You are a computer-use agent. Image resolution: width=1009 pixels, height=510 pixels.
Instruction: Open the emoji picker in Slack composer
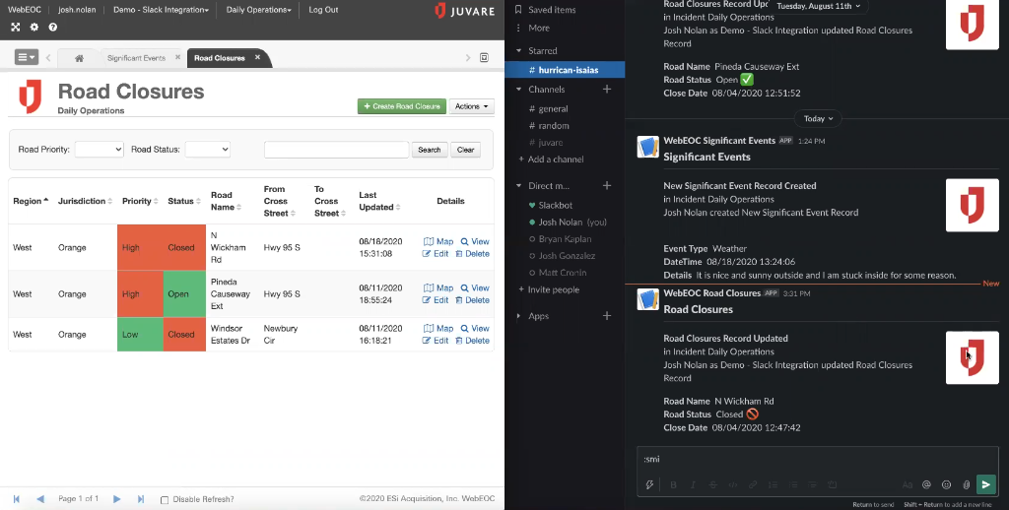[x=946, y=485]
